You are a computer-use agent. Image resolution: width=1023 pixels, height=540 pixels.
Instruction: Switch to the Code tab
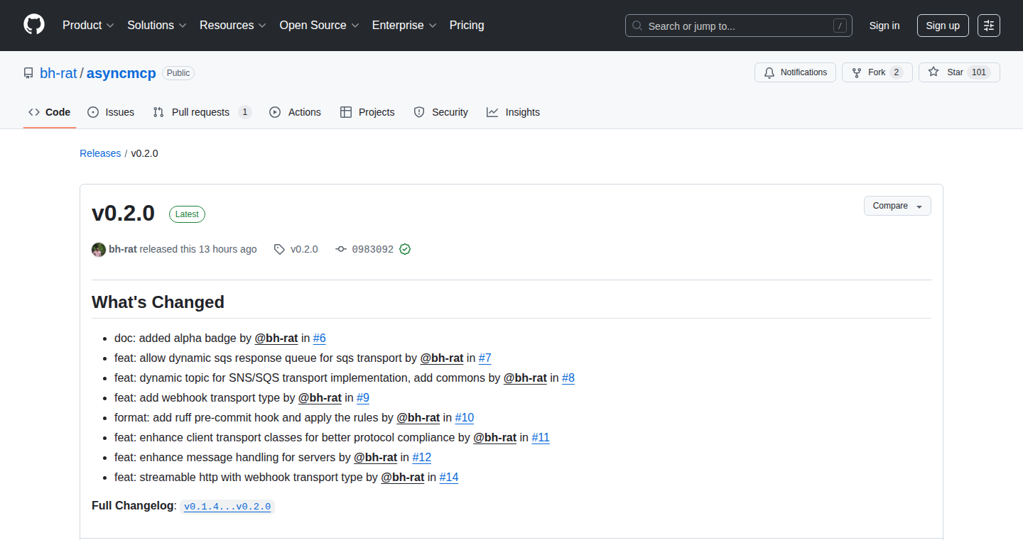50,112
